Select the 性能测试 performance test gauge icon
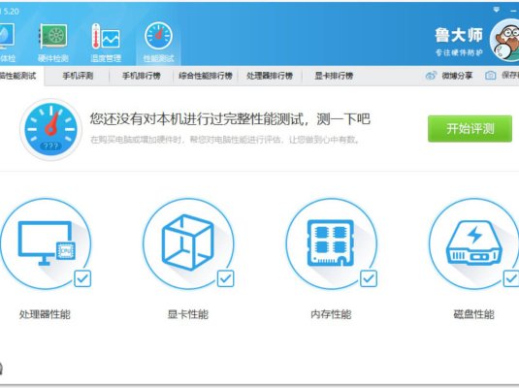This screenshot has width=519, height=388. 158,36
